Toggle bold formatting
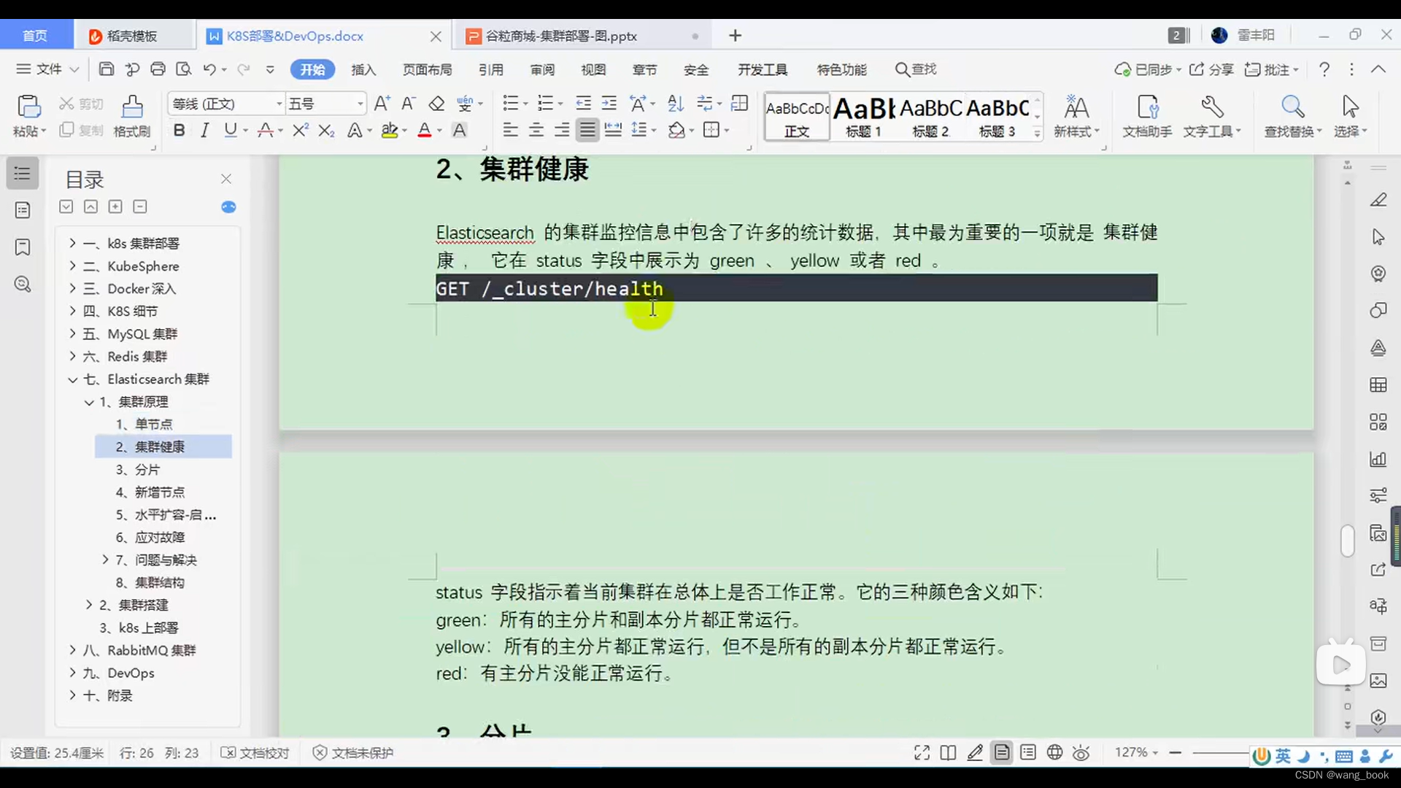The width and height of the screenshot is (1401, 788). click(x=179, y=130)
